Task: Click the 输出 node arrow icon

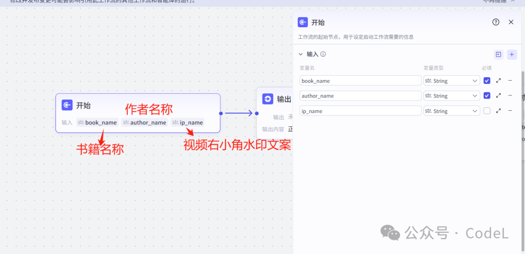Action: [x=267, y=99]
